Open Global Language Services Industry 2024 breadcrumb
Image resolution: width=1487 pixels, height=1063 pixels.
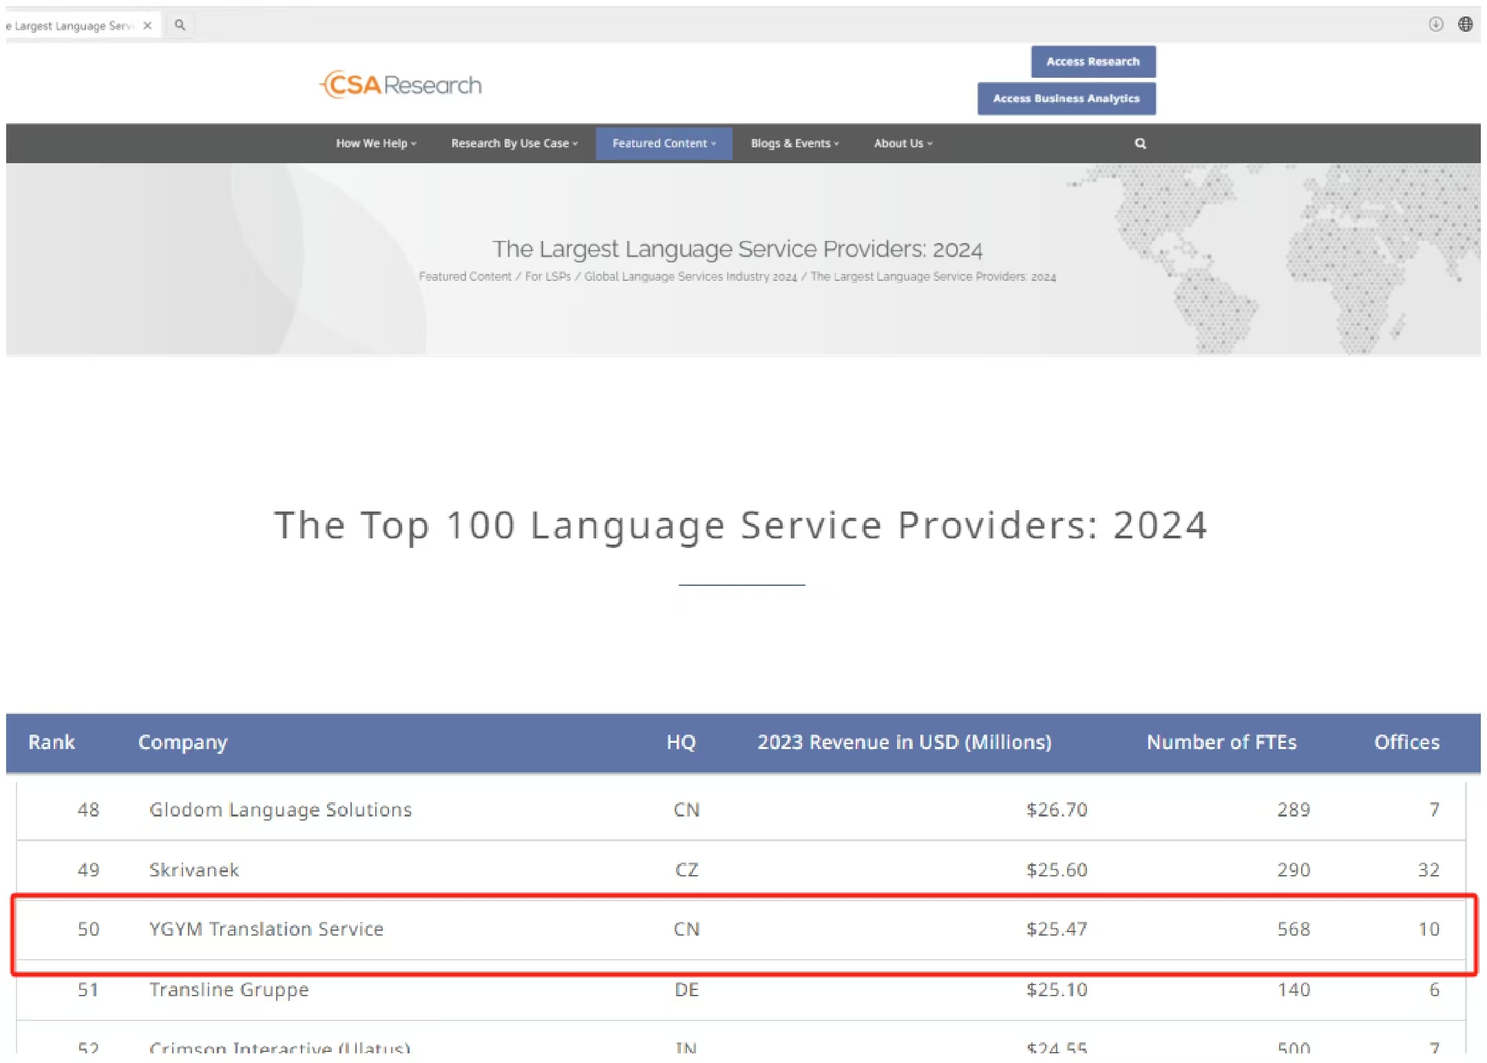pyautogui.click(x=690, y=276)
